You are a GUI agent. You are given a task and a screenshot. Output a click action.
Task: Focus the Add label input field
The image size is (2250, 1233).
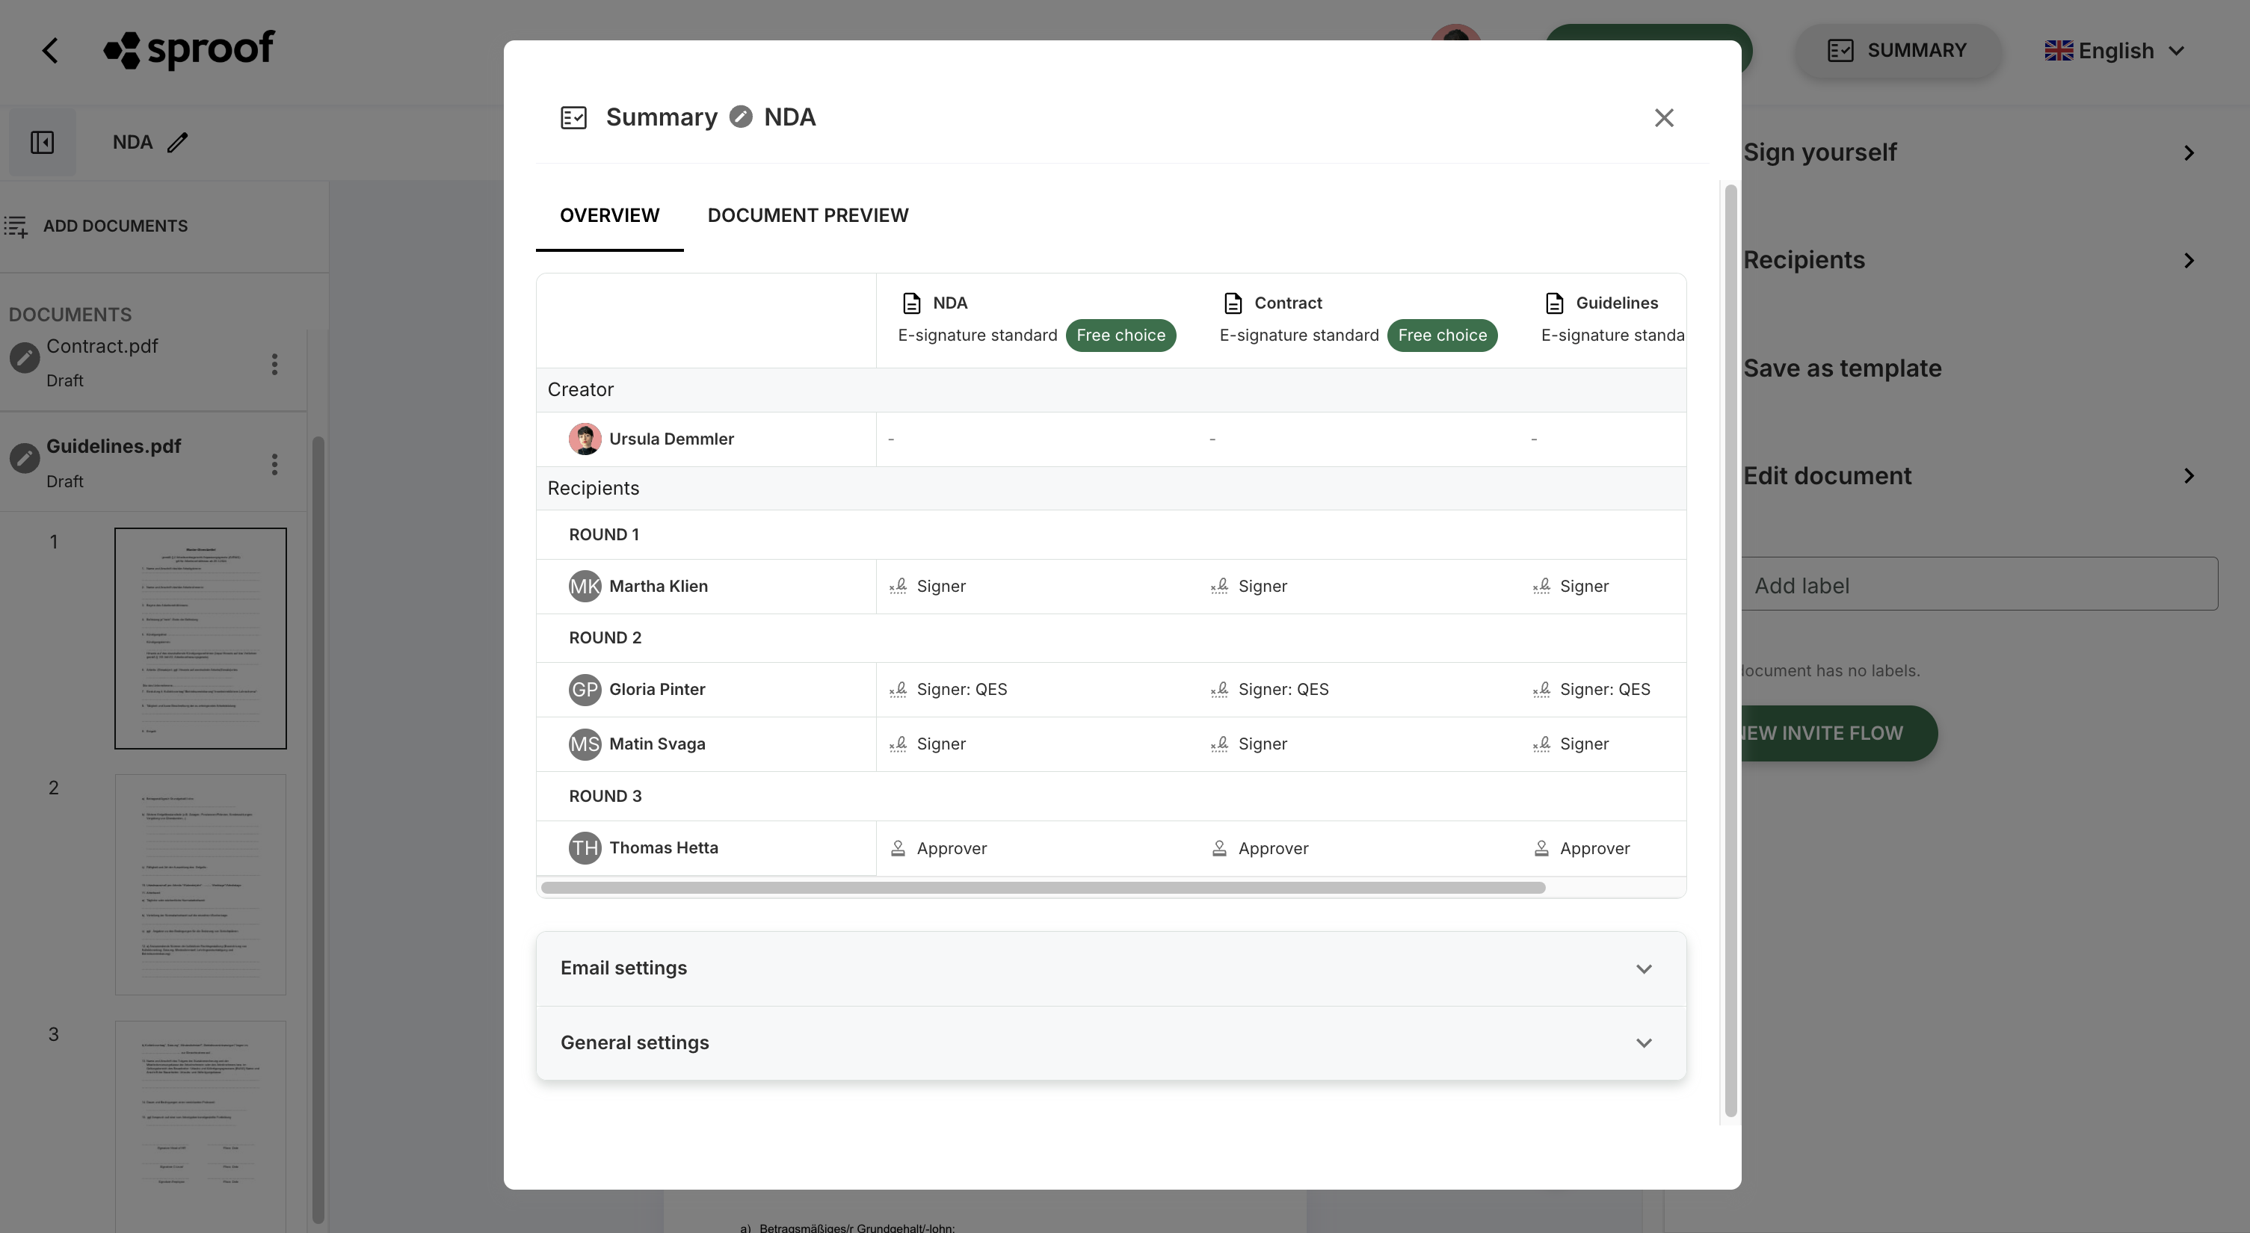pyautogui.click(x=1979, y=584)
